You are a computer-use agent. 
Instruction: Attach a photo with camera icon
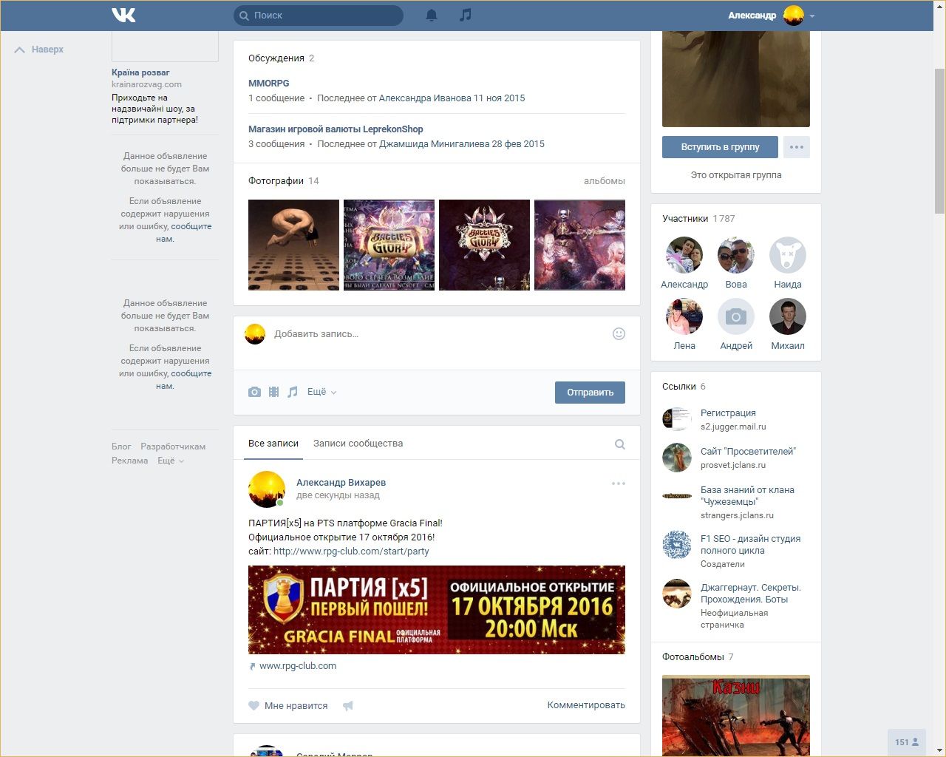(254, 392)
